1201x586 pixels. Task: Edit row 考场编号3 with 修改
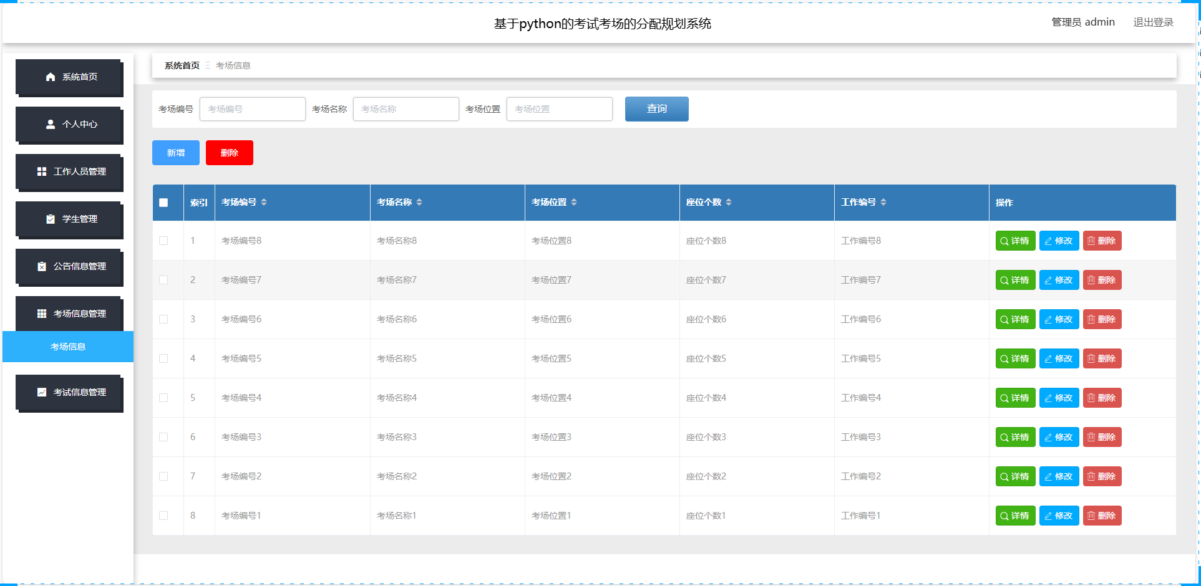tap(1059, 437)
